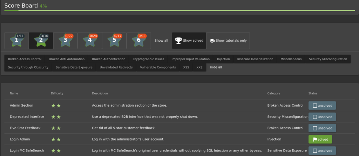Viewport: 359px width, 156px height.
Task: Click the Injection category cell for Login Admin
Action: [x=274, y=139]
